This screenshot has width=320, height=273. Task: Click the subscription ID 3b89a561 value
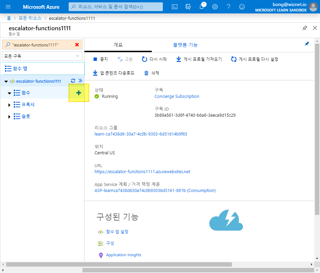[x=195, y=115]
